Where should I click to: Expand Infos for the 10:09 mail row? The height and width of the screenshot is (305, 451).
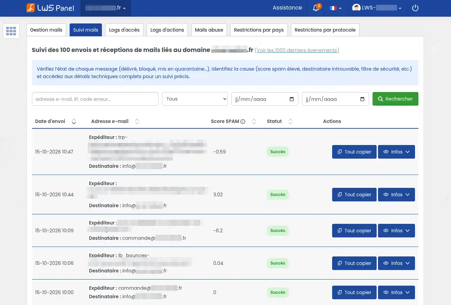point(396,231)
